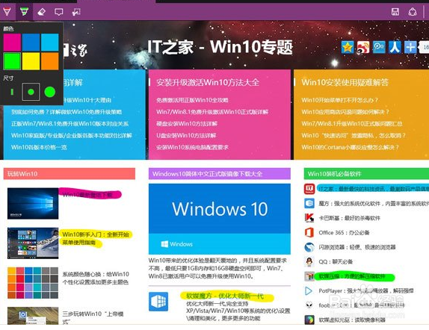
Task: Open link Win10的Cortana小娜反应慢怎么解决？
Action: tap(351, 147)
